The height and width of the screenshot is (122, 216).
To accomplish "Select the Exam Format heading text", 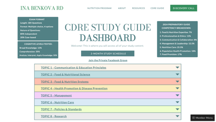I will click(x=37, y=19).
